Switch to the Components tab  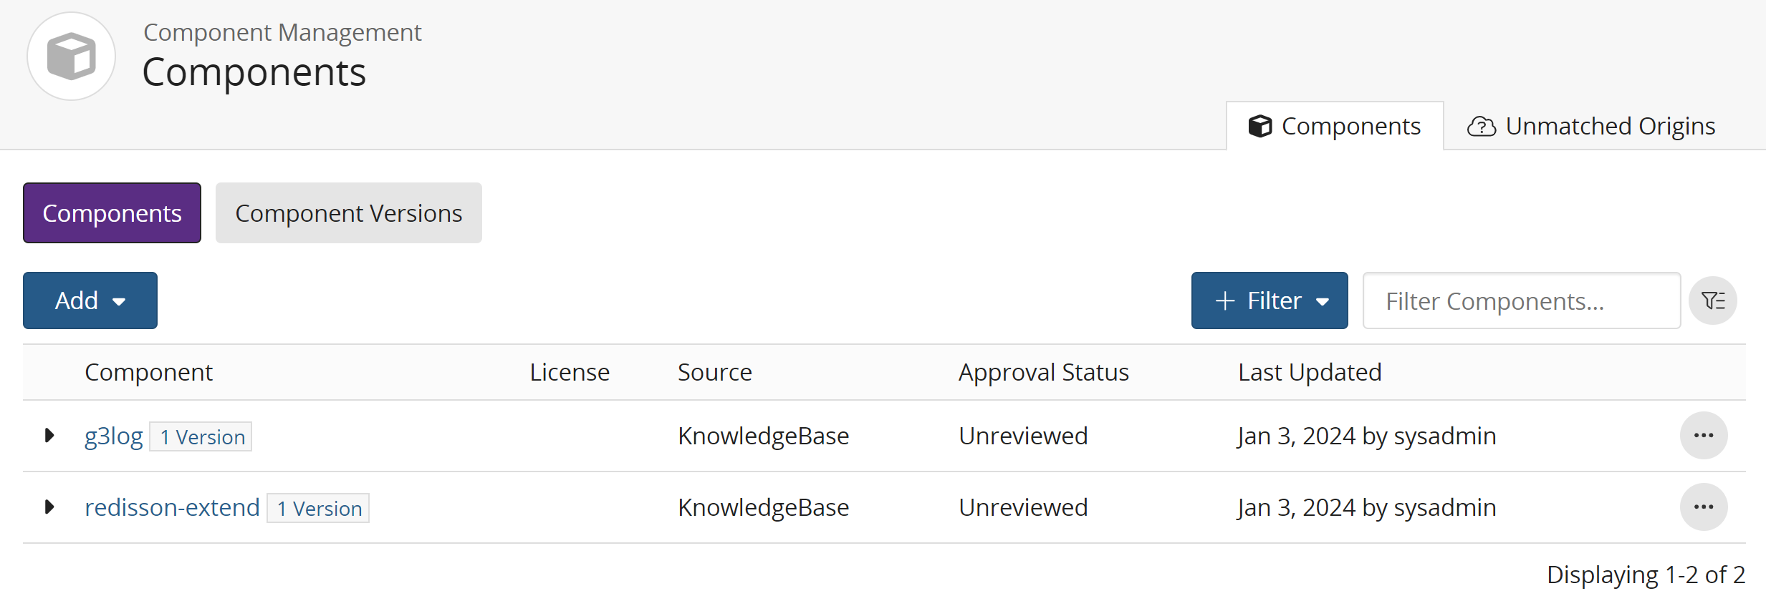pos(1350,125)
